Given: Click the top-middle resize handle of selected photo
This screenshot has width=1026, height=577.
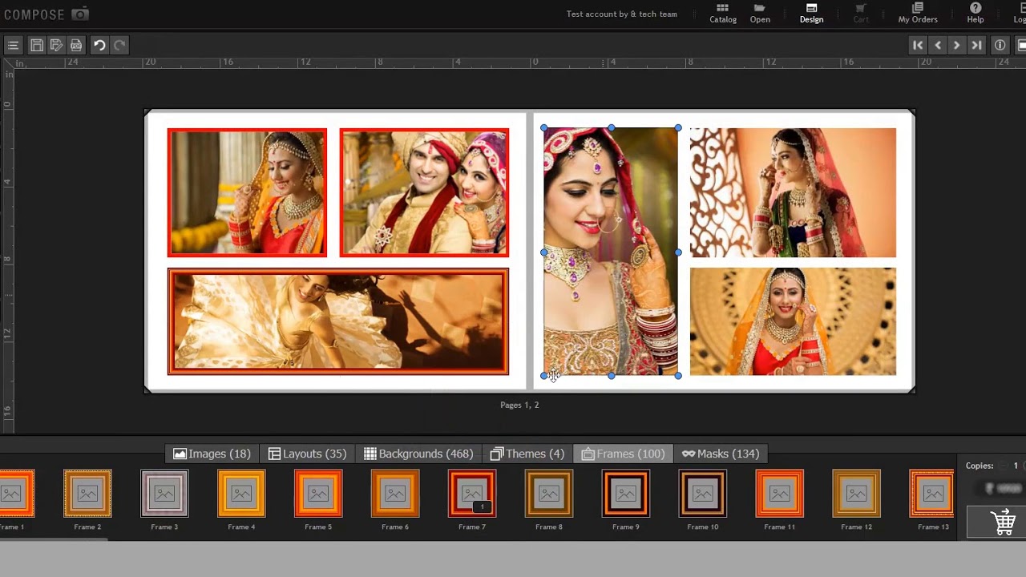Looking at the screenshot, I should tap(612, 127).
